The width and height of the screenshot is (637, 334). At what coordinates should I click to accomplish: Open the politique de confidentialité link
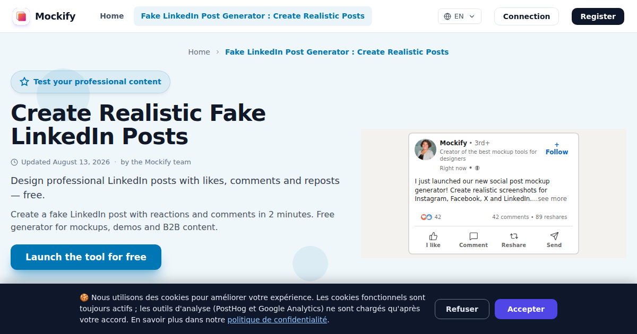click(277, 320)
